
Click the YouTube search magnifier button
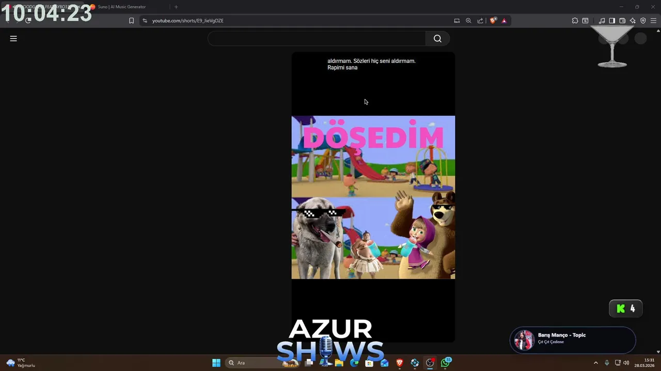437,39
